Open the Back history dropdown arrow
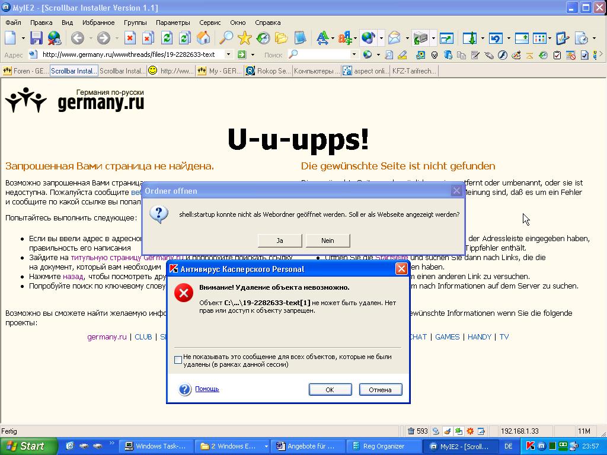Screen dimensions: 607x455 point(91,39)
